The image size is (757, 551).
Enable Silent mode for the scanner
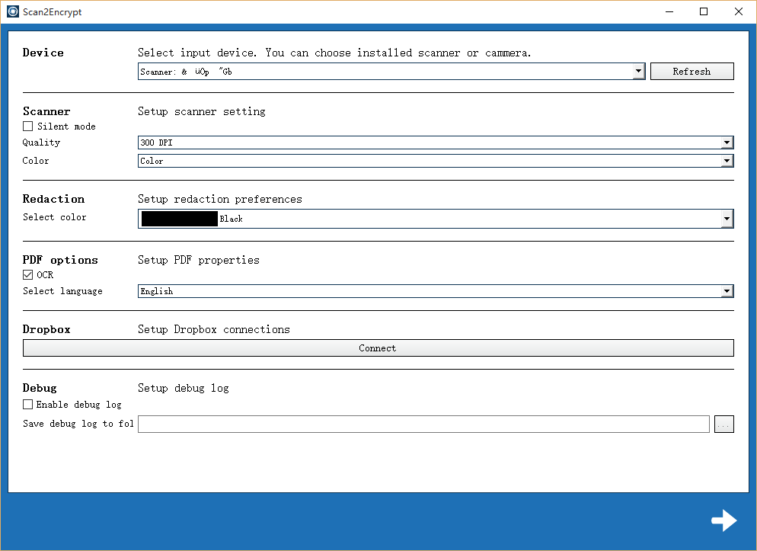(x=27, y=126)
